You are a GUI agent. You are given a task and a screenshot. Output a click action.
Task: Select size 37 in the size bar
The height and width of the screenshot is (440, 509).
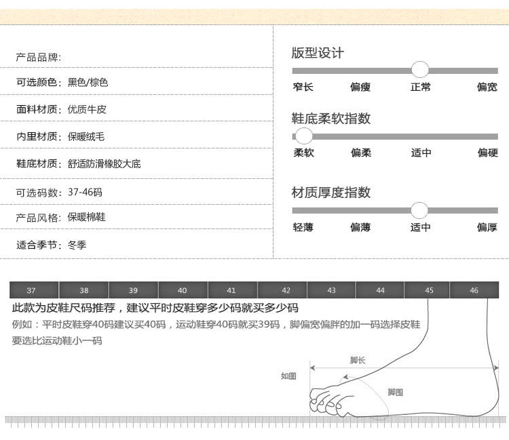[x=31, y=290]
